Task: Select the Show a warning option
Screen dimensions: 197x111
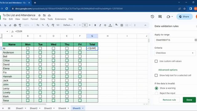Action: tap(156, 88)
